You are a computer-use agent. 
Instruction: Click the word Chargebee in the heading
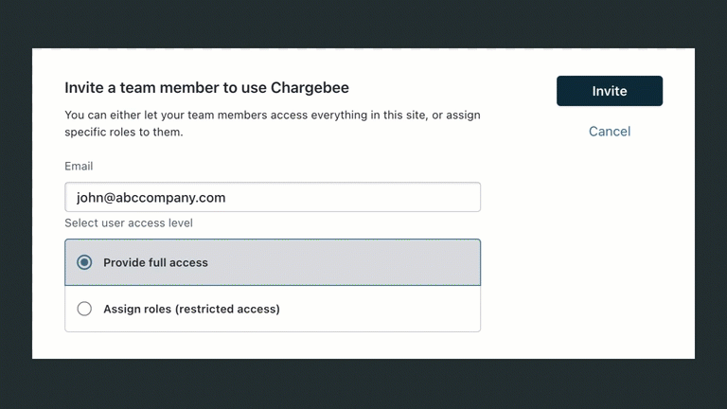[x=310, y=88]
